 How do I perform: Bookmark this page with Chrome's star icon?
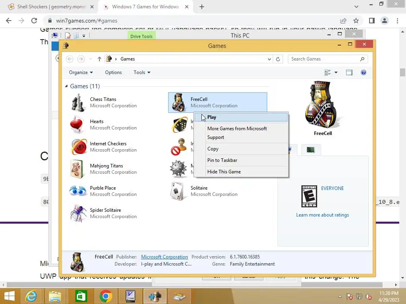[x=356, y=21]
